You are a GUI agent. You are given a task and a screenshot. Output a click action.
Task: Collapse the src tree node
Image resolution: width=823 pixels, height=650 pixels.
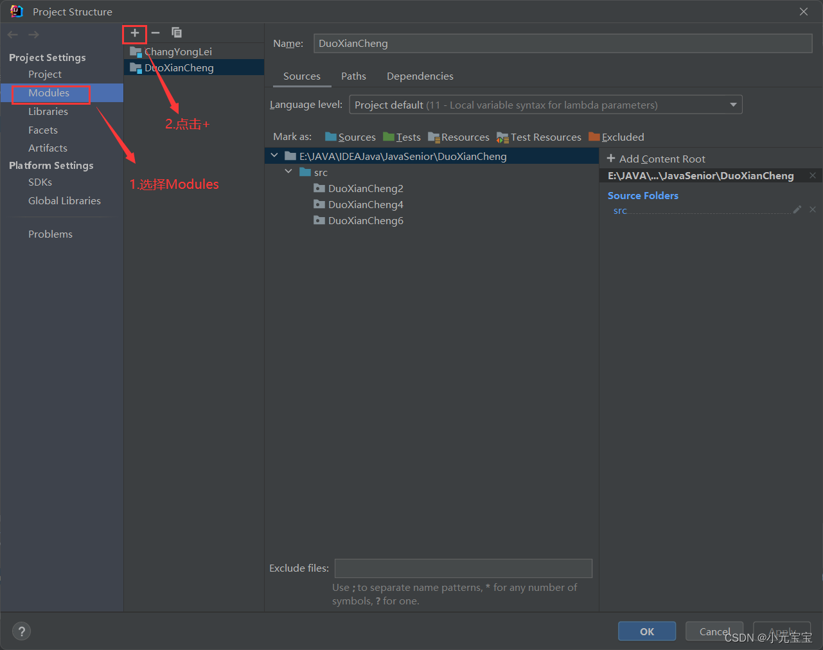tap(288, 171)
